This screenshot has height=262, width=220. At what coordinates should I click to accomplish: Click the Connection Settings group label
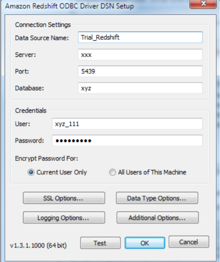pos(43,25)
